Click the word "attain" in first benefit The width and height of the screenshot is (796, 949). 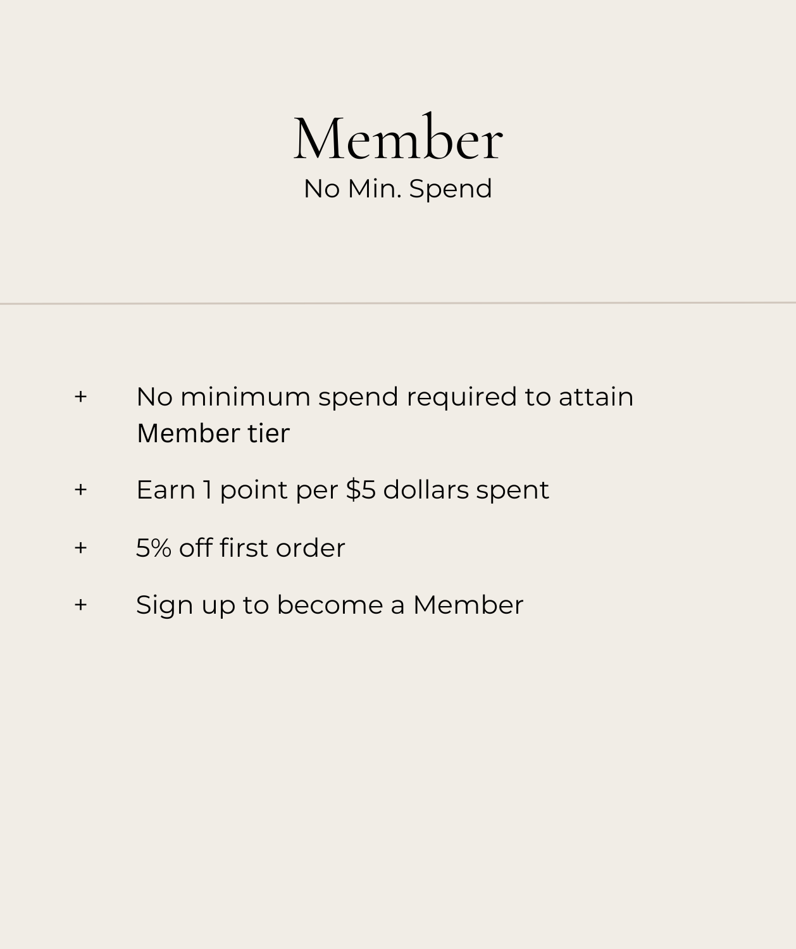[595, 397]
